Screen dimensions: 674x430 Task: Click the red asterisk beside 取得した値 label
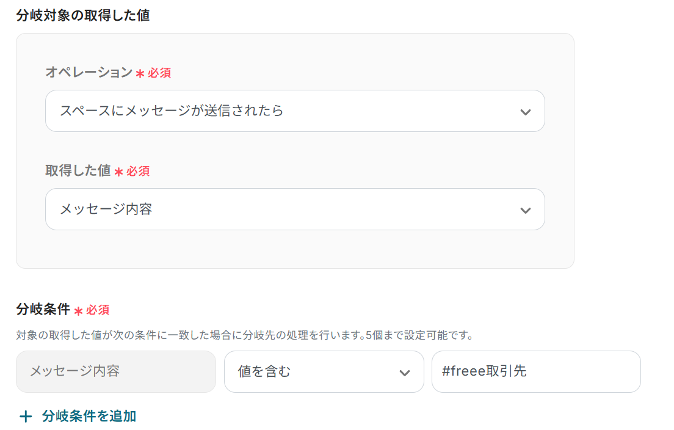118,172
